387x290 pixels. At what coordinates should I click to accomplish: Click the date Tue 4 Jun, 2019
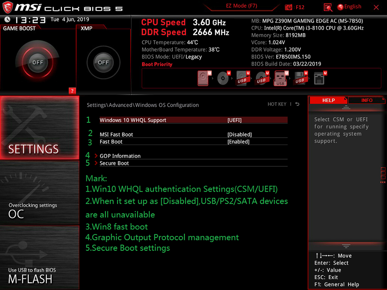(70, 19)
